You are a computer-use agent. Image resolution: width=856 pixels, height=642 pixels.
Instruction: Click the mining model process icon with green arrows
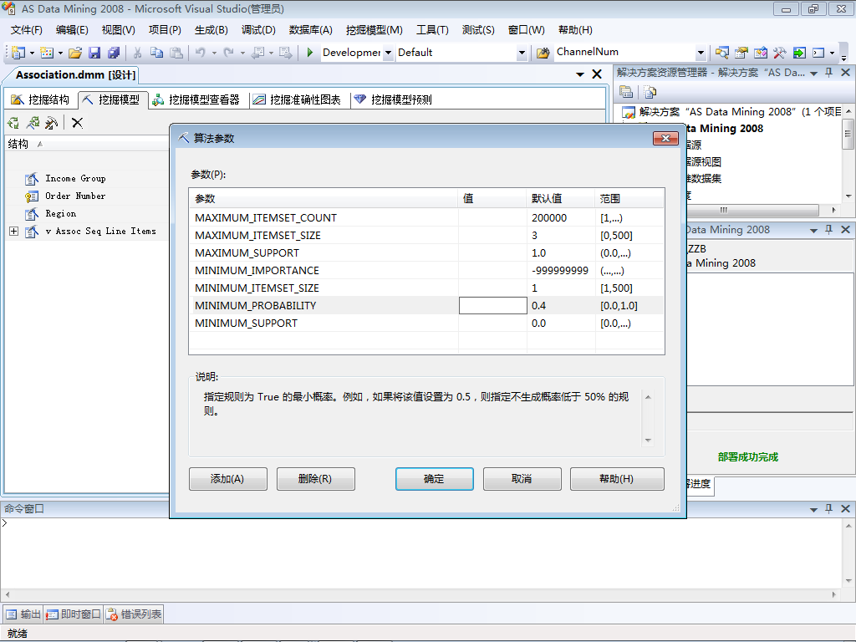[13, 123]
